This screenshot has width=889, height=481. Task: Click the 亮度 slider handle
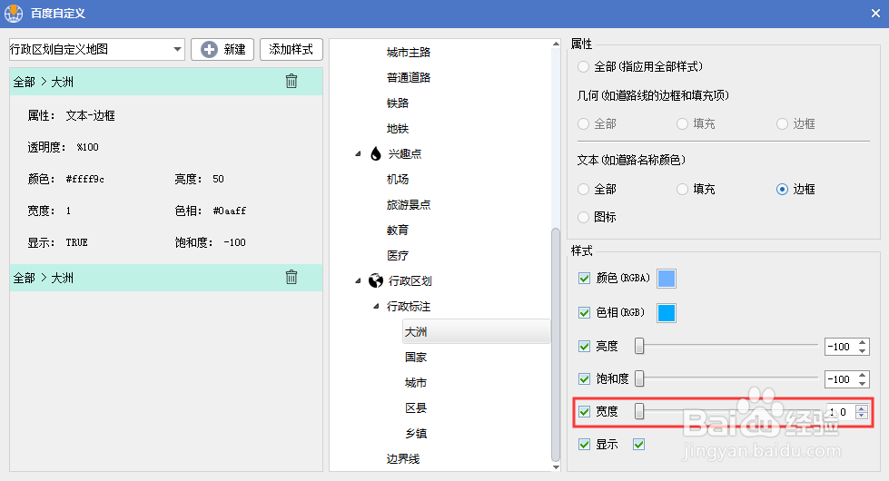639,346
